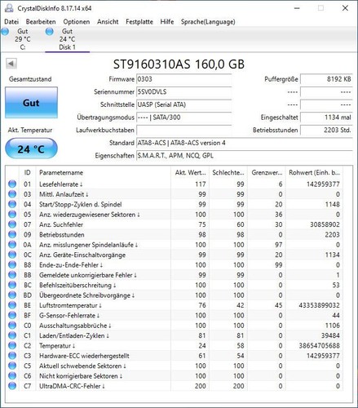
Task: Click the Grenzwer... column header
Action: point(267,172)
